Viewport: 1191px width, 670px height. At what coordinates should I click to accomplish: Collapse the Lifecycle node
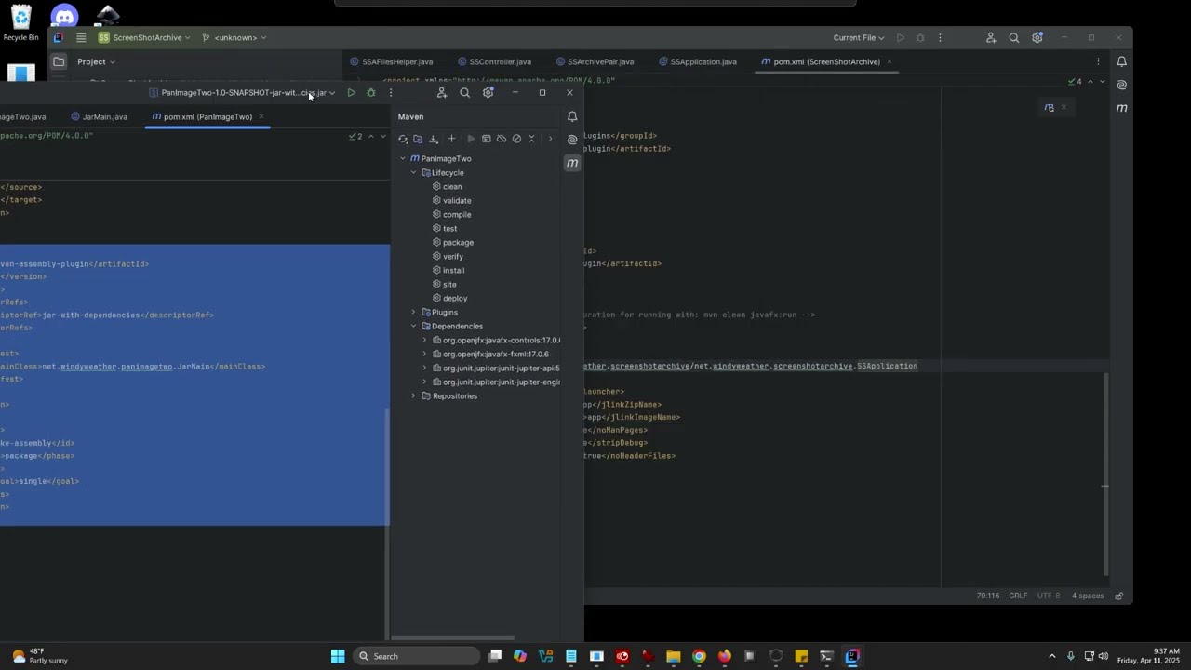[413, 172]
